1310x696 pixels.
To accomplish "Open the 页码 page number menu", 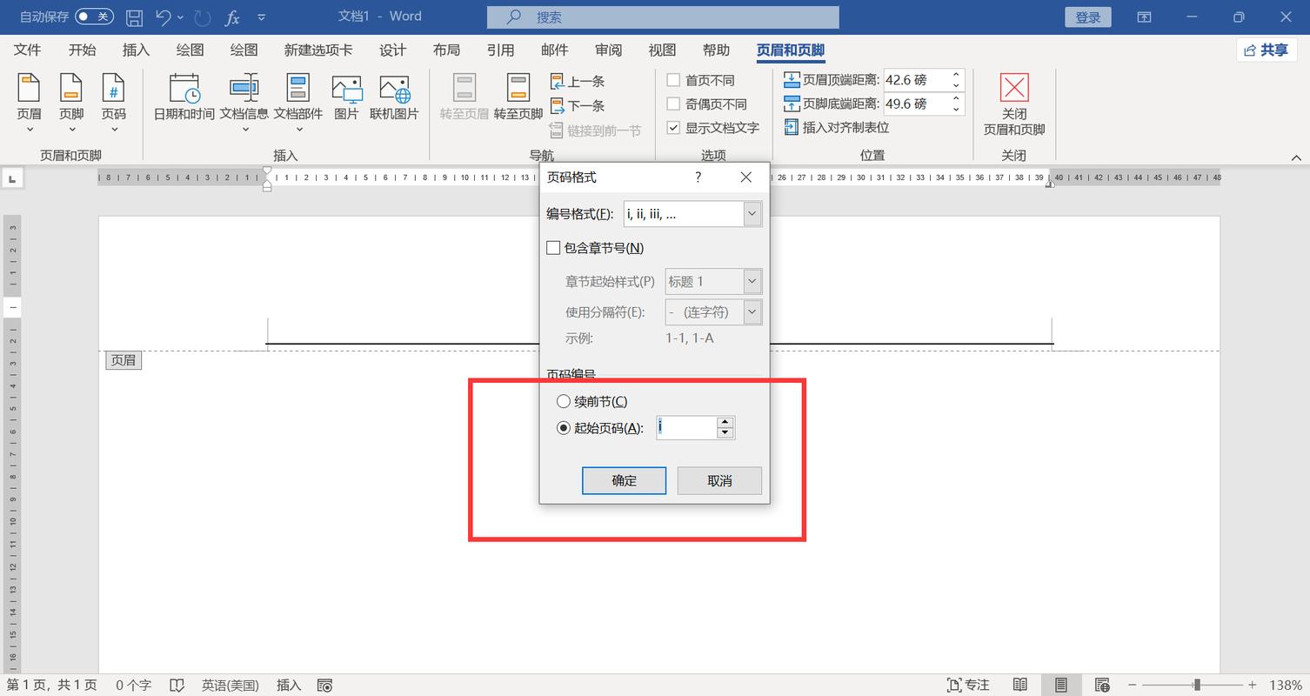I will [x=113, y=103].
